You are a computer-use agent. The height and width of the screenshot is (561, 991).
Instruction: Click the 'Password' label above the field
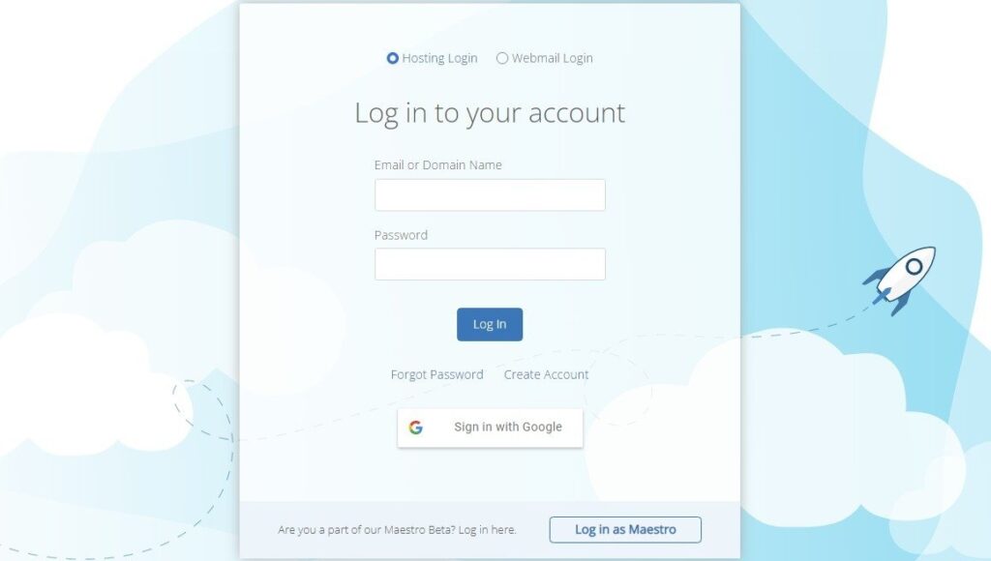pos(401,235)
